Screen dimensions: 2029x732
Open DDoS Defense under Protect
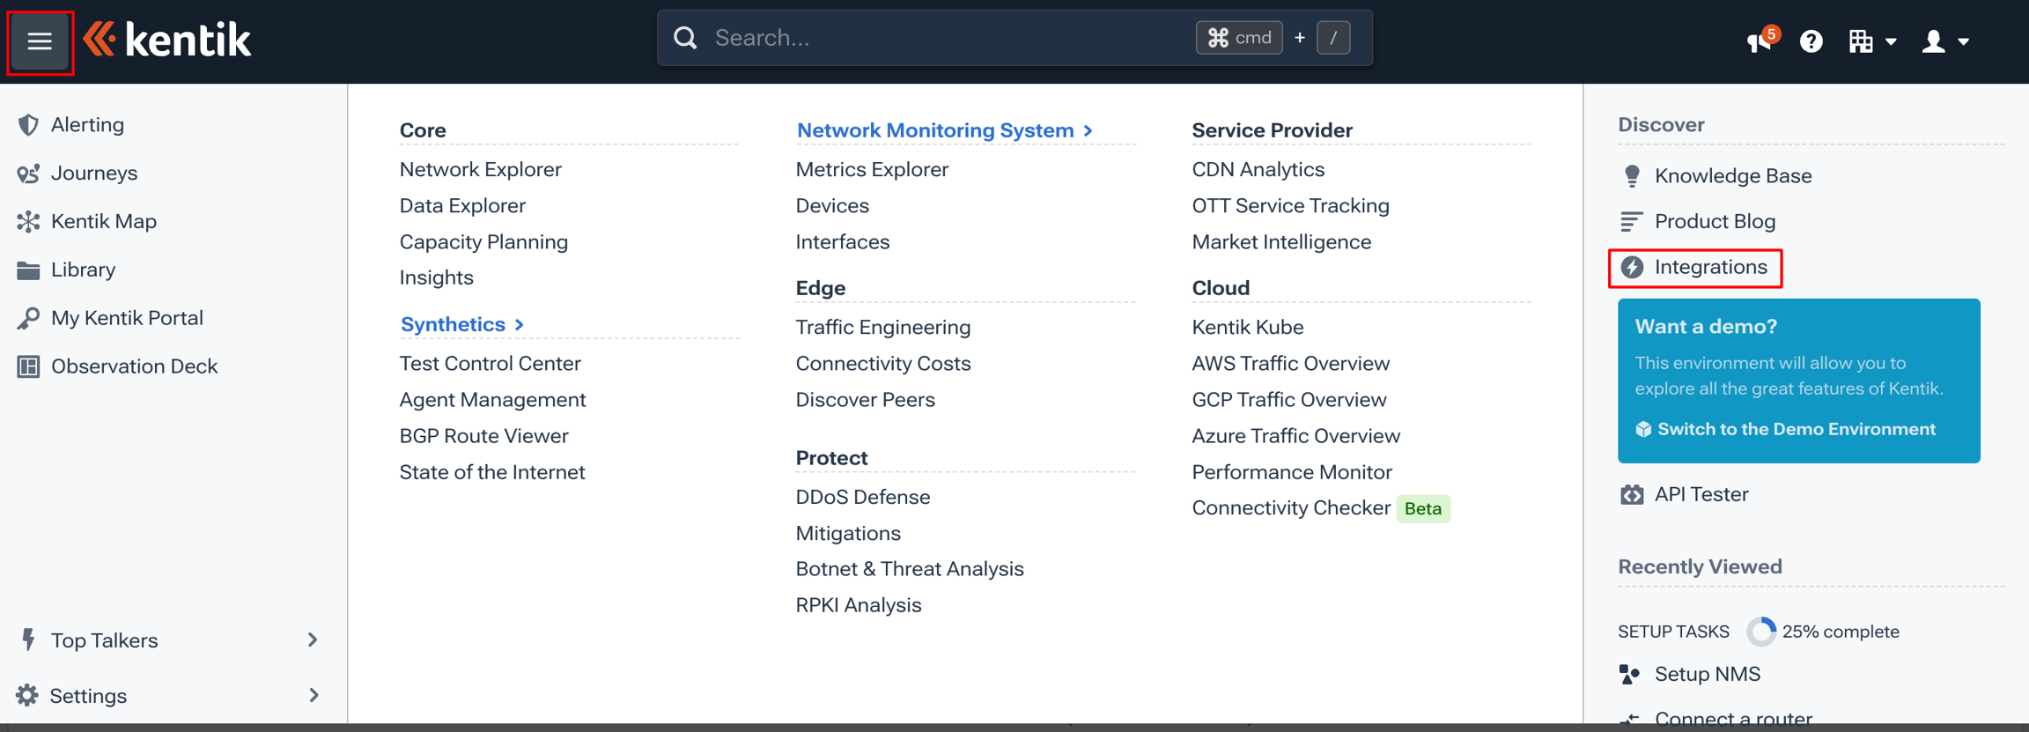[863, 497]
